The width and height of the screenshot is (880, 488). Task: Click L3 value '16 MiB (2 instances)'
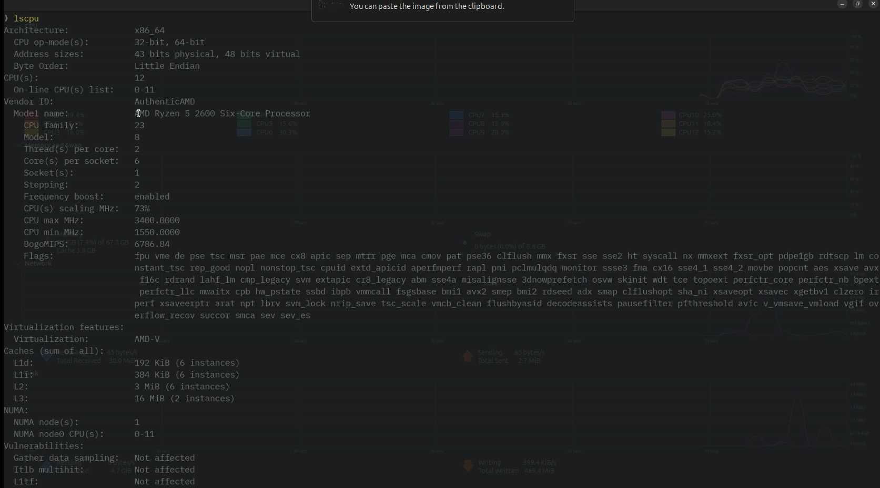[x=184, y=399]
